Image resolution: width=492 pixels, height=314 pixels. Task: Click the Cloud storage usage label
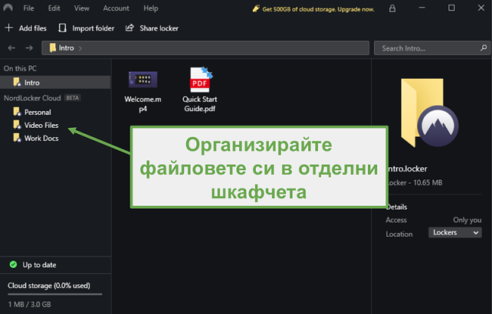pos(49,285)
